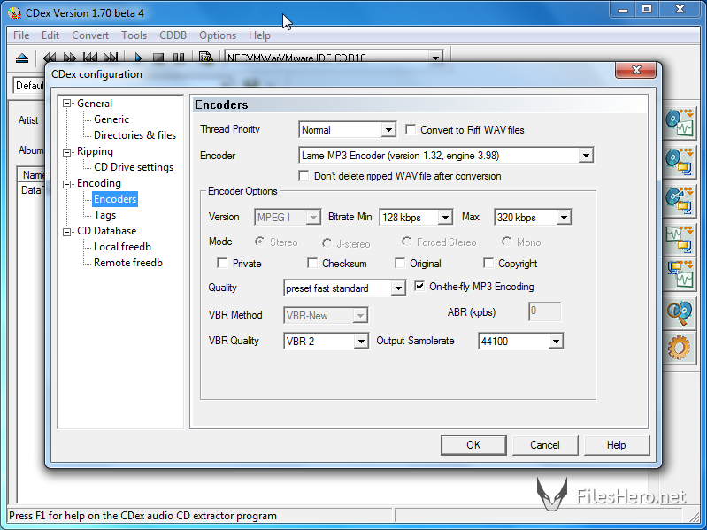707x530 pixels.
Task: Click the ABR (kbps) input field
Action: point(545,311)
